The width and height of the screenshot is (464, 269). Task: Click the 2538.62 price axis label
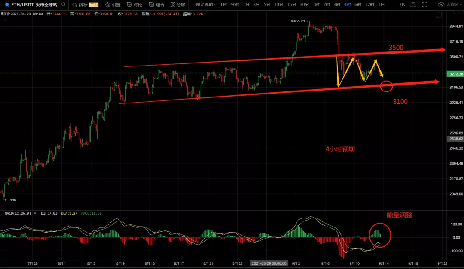tap(456, 139)
